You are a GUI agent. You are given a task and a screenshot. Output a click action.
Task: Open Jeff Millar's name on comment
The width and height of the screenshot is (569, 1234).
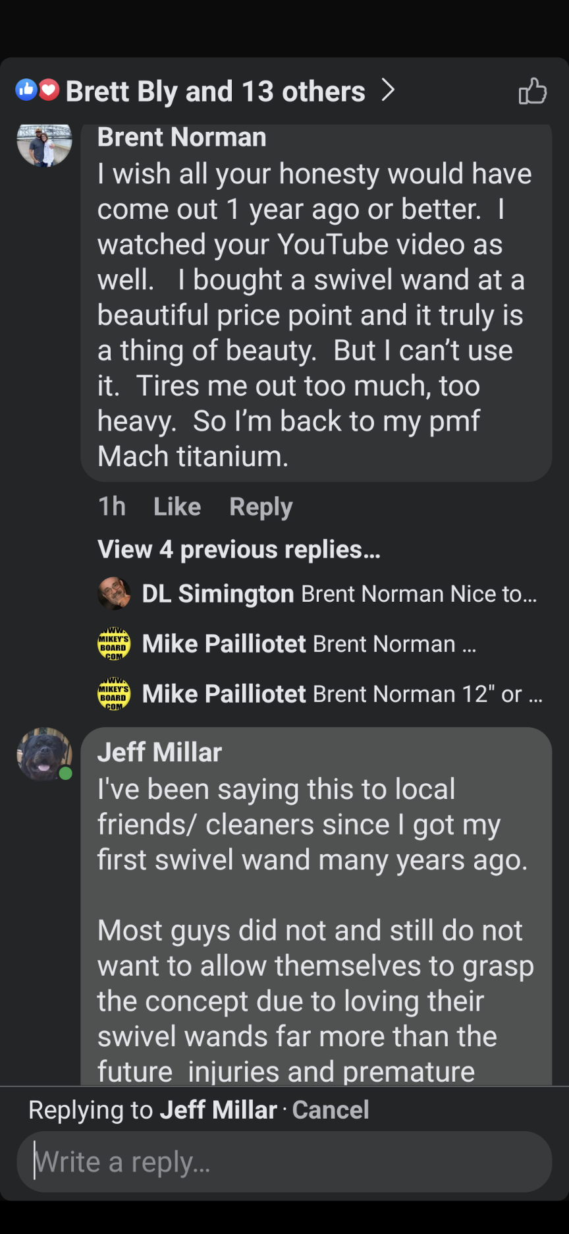pos(159,752)
